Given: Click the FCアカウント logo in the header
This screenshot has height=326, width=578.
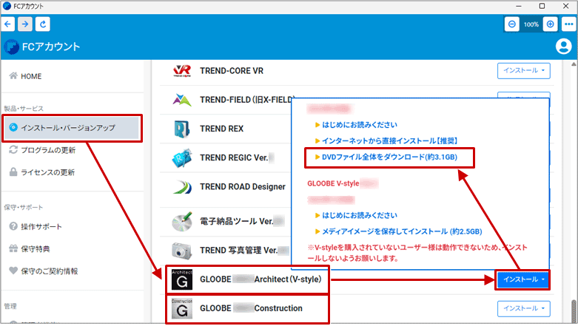Looking at the screenshot, I should [11, 47].
